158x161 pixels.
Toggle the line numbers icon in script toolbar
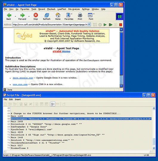tap(53, 104)
